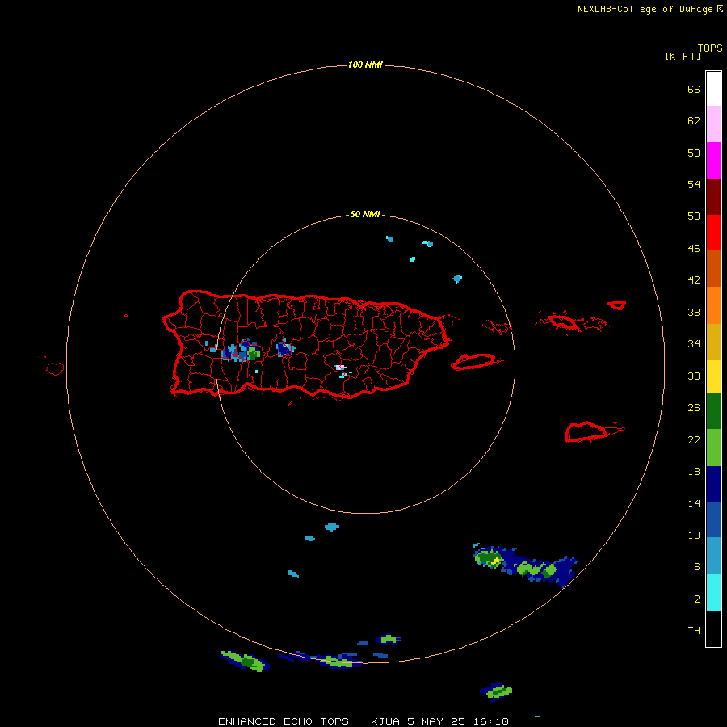Image resolution: width=727 pixels, height=727 pixels.
Task: Click the 14 legend value
Action: tap(694, 503)
